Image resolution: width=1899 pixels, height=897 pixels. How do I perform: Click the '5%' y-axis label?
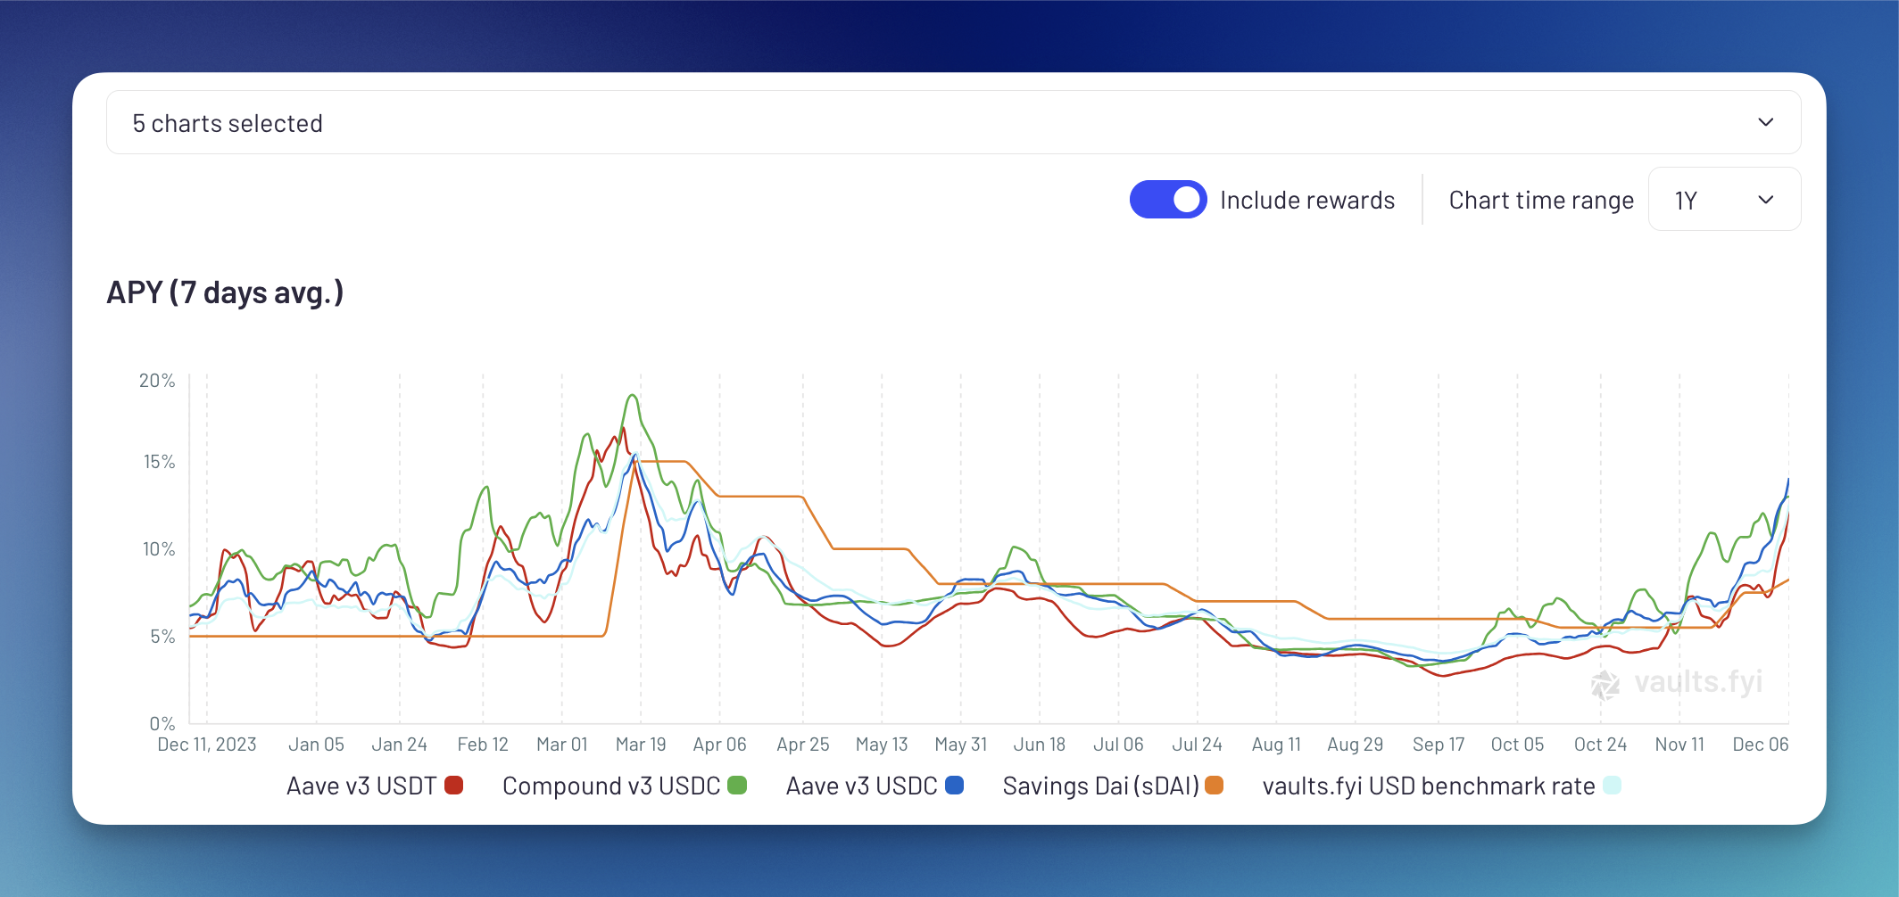point(162,637)
